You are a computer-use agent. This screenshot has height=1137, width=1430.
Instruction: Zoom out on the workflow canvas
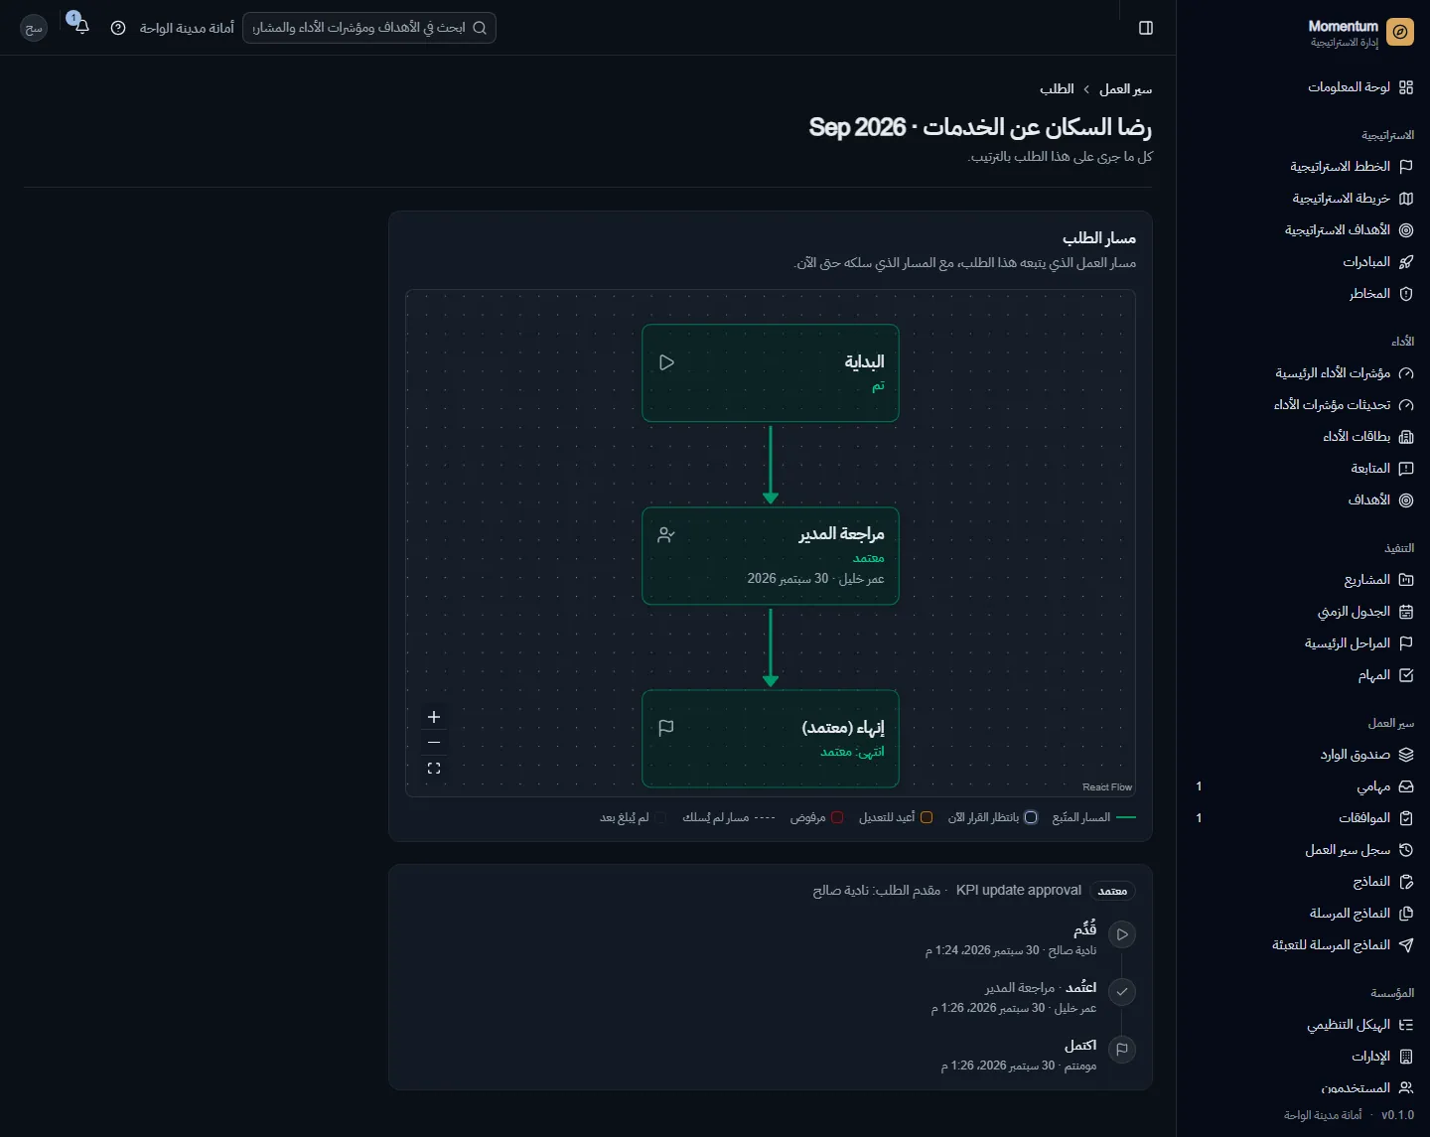click(434, 743)
